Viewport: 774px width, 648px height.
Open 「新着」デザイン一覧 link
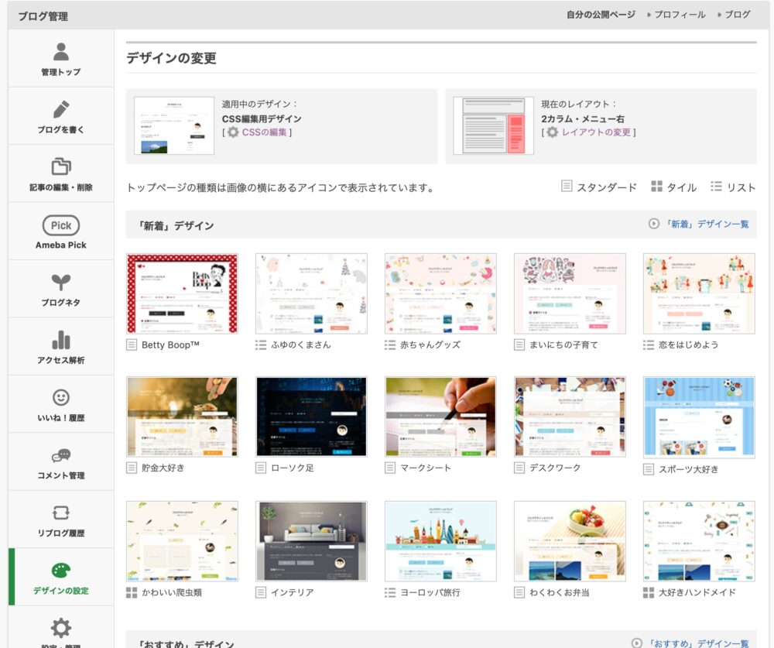707,224
